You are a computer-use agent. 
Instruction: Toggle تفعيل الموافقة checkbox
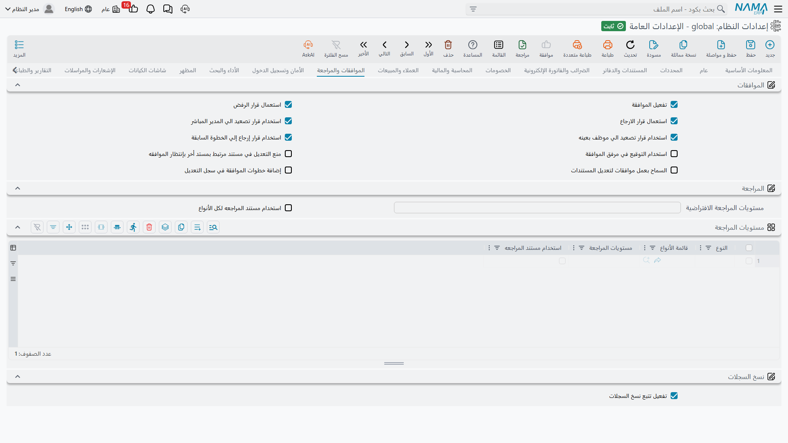click(674, 105)
